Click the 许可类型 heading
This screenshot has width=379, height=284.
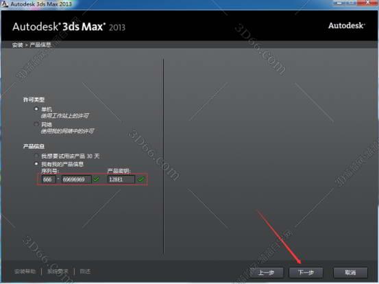pos(34,99)
